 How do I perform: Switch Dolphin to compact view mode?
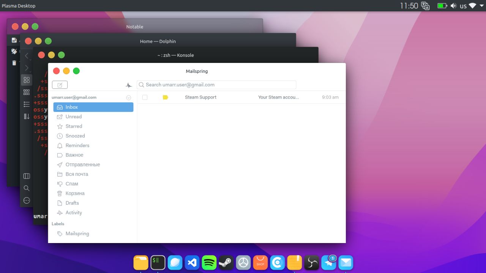(27, 92)
